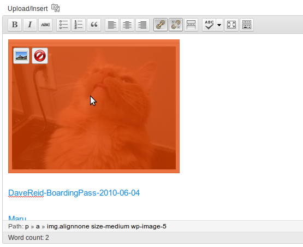Toggle italic formatting

click(x=30, y=25)
